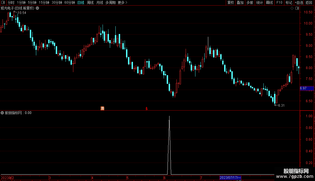Click the 10.54 high price label
This screenshot has width=315, height=181.
(x=22, y=13)
